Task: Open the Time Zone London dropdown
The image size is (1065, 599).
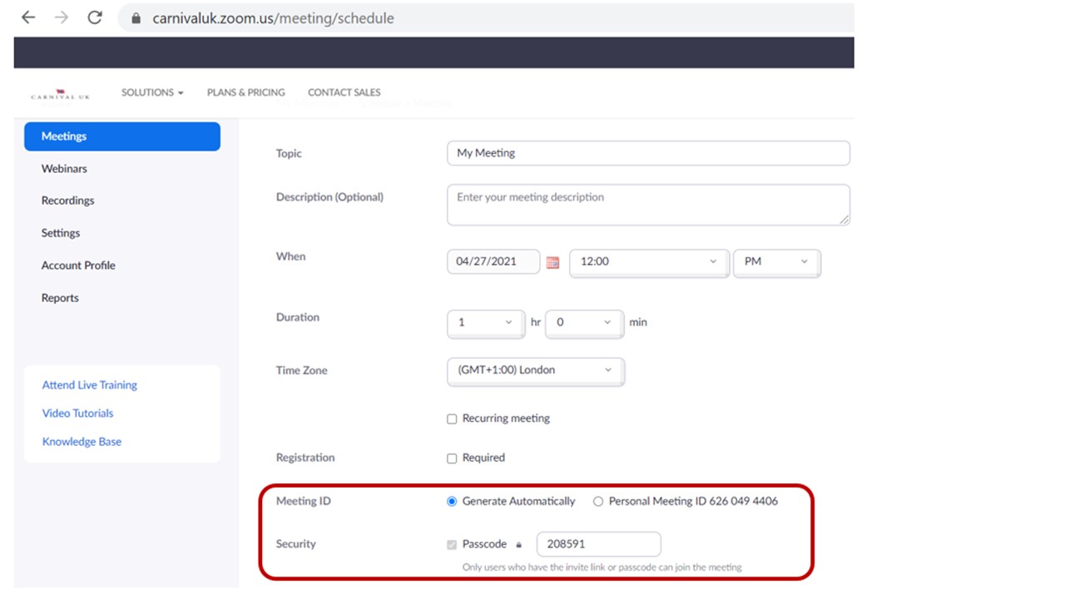Action: pos(535,370)
